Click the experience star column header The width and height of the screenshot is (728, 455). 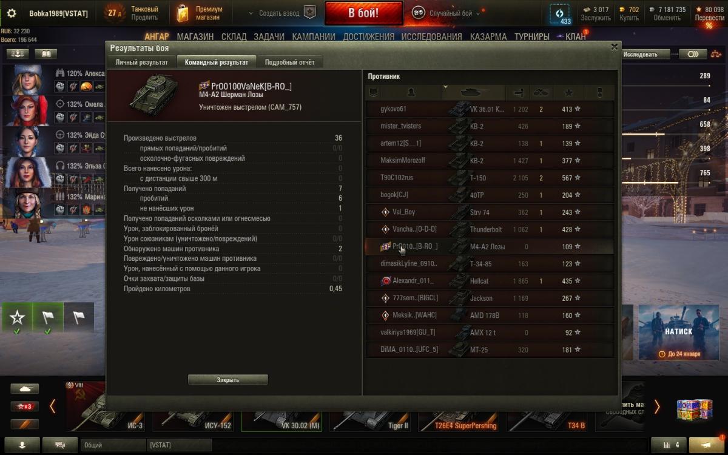tap(568, 92)
